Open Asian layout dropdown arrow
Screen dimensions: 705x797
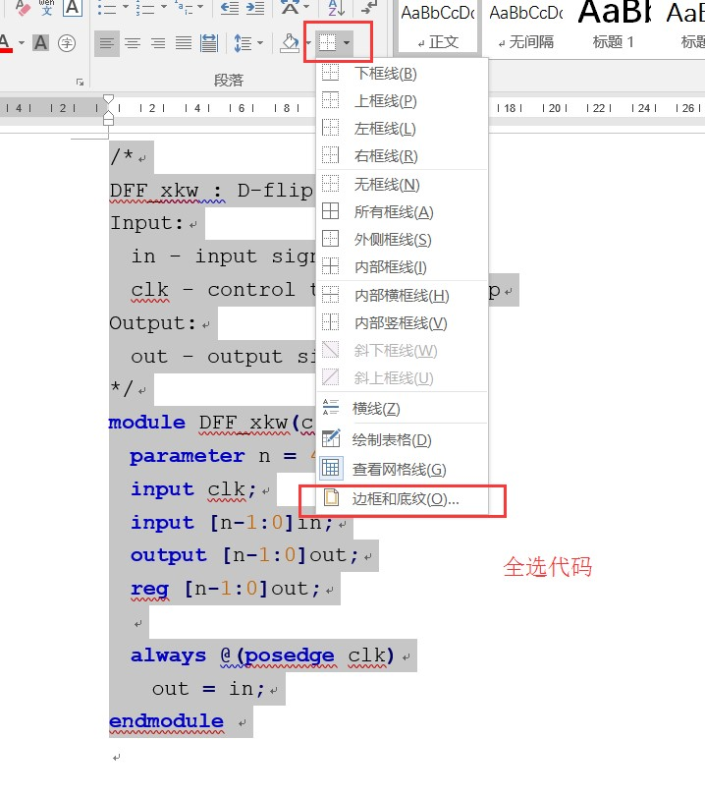pyautogui.click(x=306, y=7)
